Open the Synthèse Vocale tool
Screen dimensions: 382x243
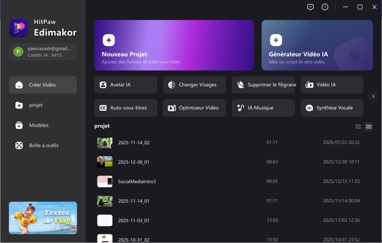[332, 108]
